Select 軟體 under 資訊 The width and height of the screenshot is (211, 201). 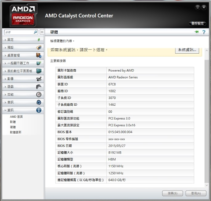tap(13, 122)
